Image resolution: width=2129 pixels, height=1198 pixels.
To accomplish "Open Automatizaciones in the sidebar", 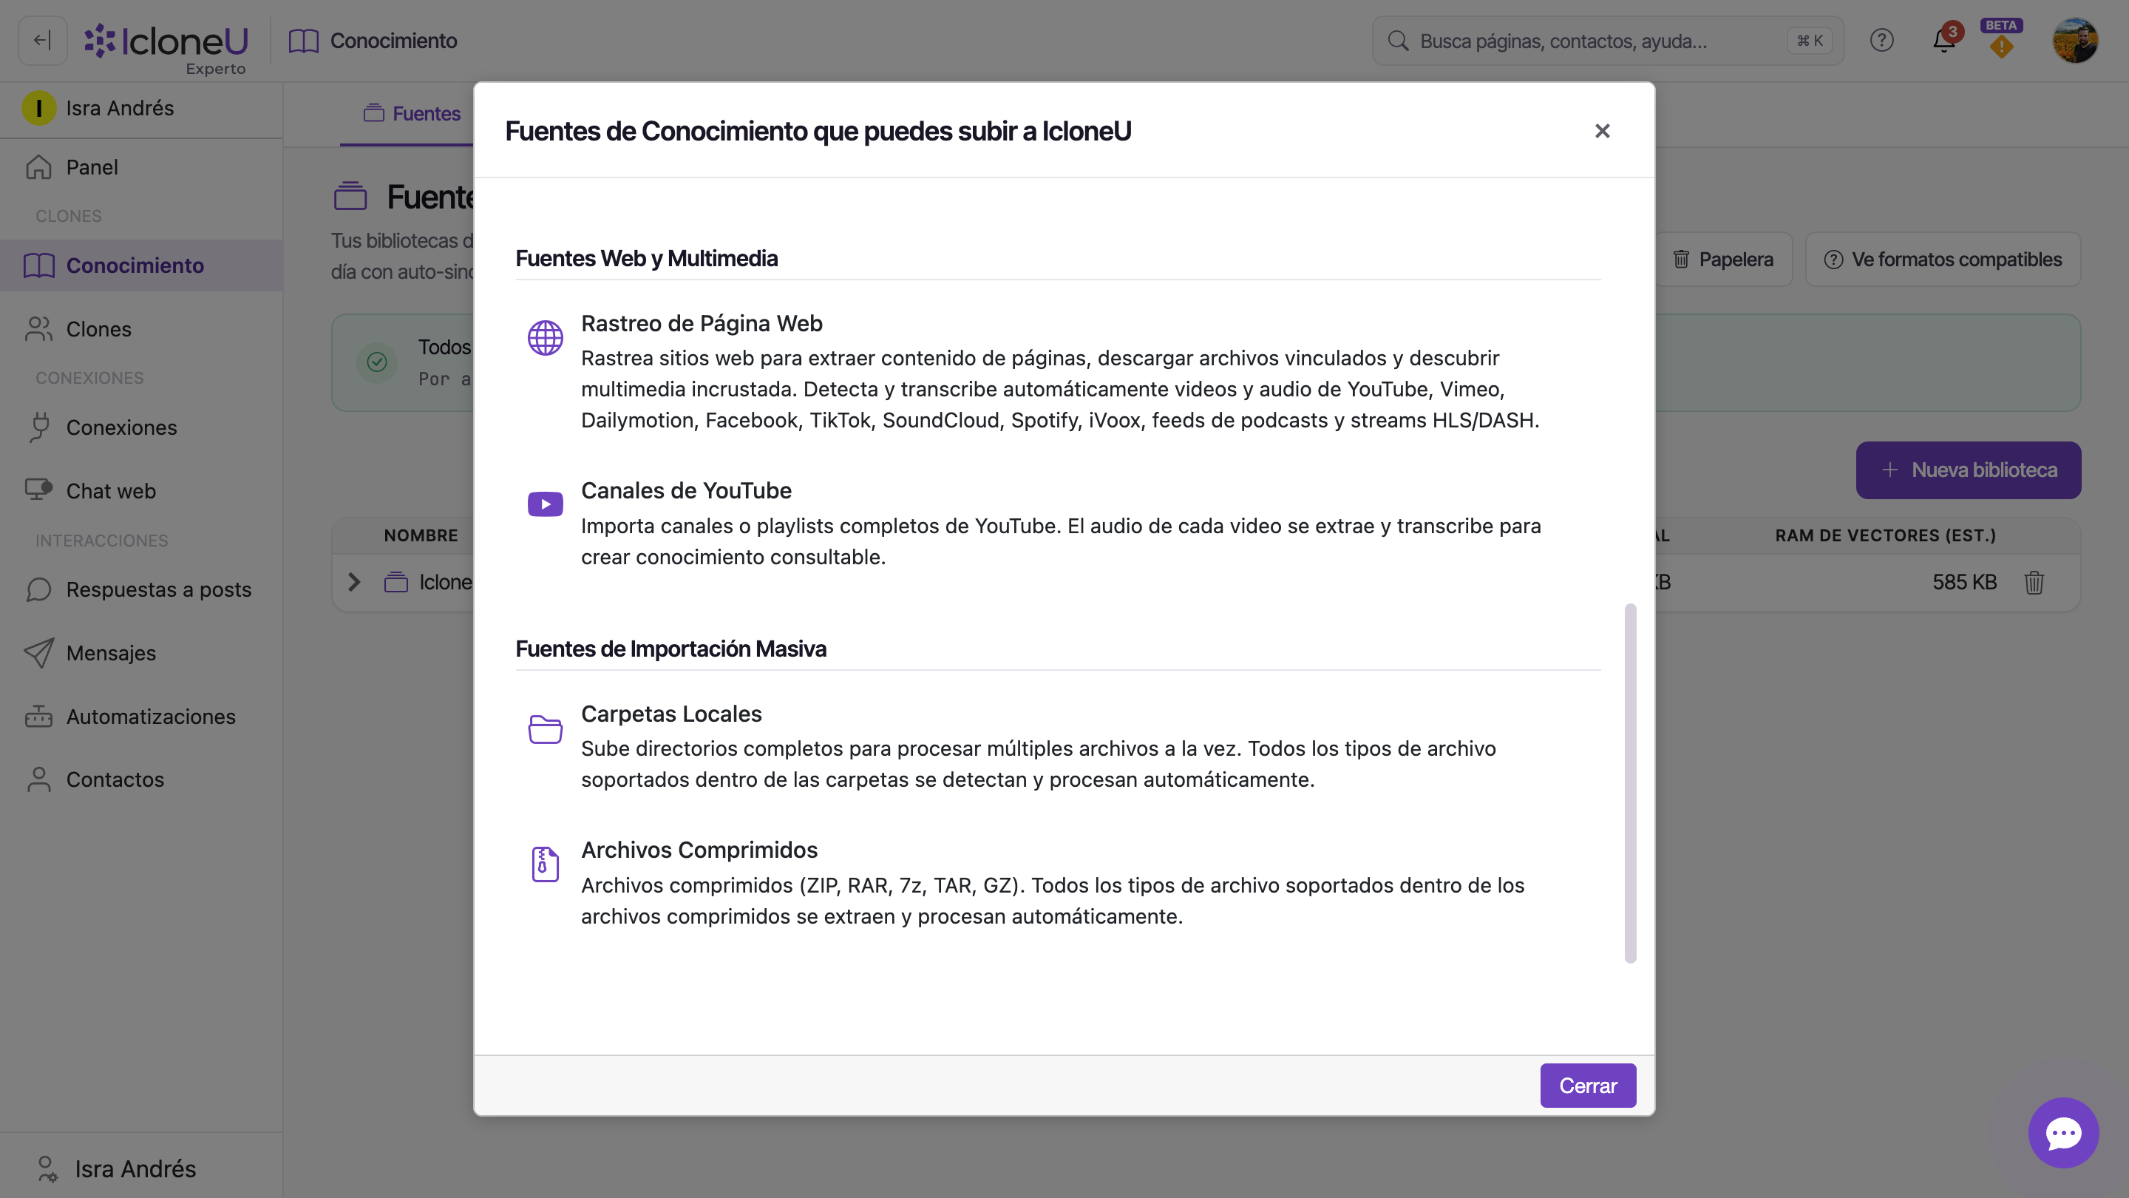I will pos(141,717).
